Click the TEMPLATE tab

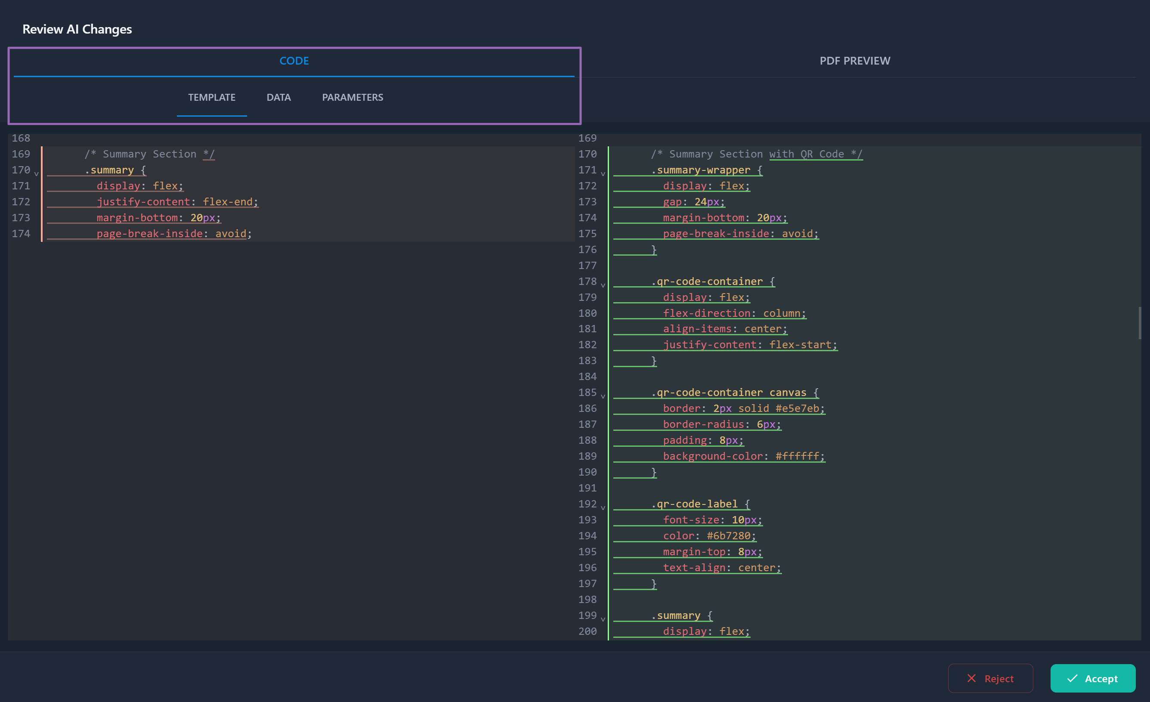tap(211, 97)
